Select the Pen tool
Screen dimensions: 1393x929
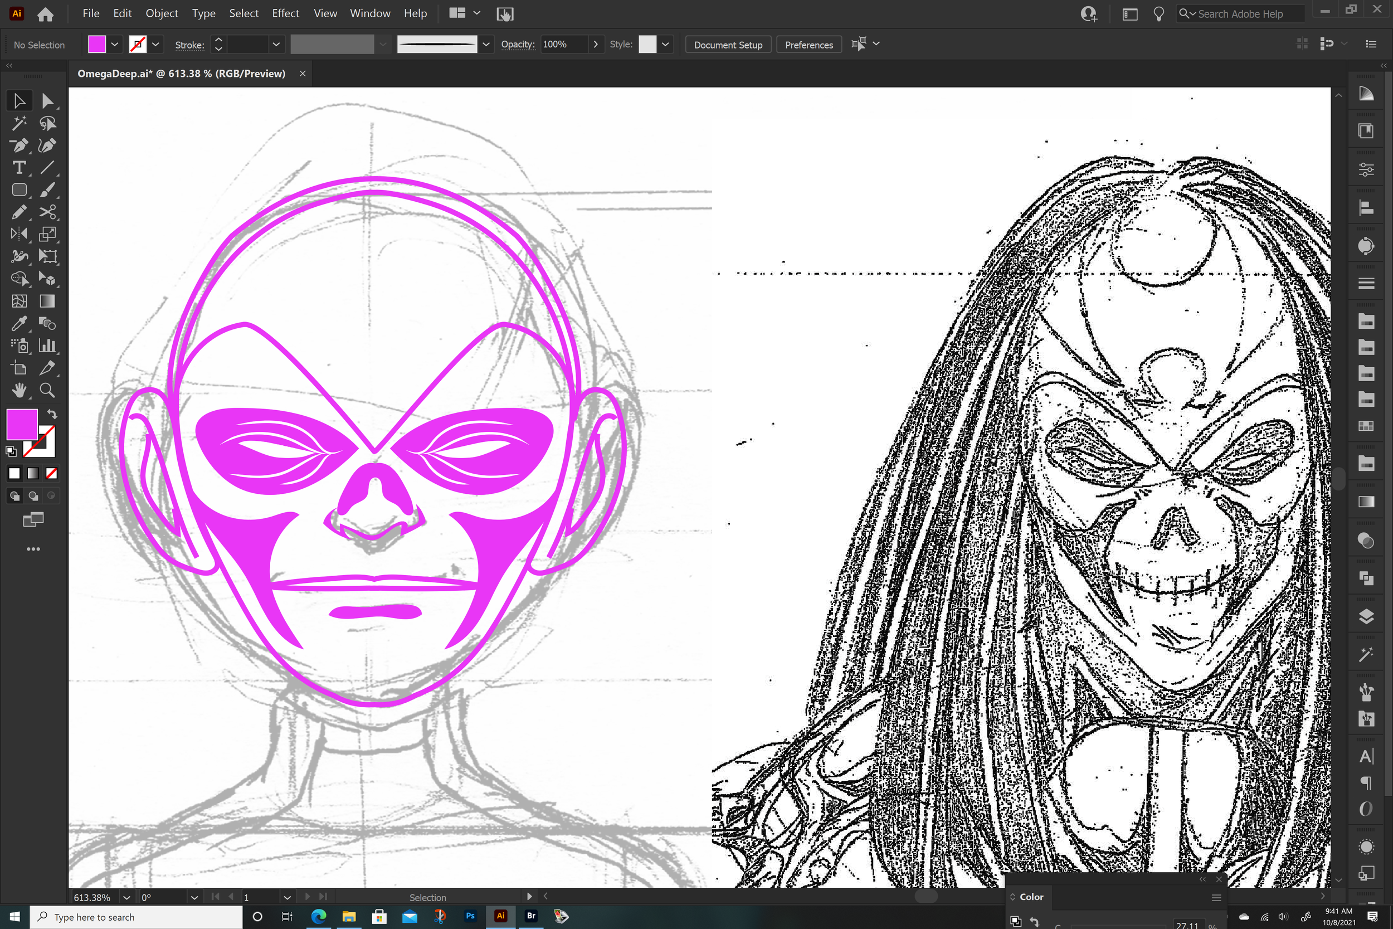point(18,145)
